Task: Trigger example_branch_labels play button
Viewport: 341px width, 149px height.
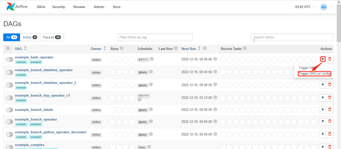Action: 323,110
